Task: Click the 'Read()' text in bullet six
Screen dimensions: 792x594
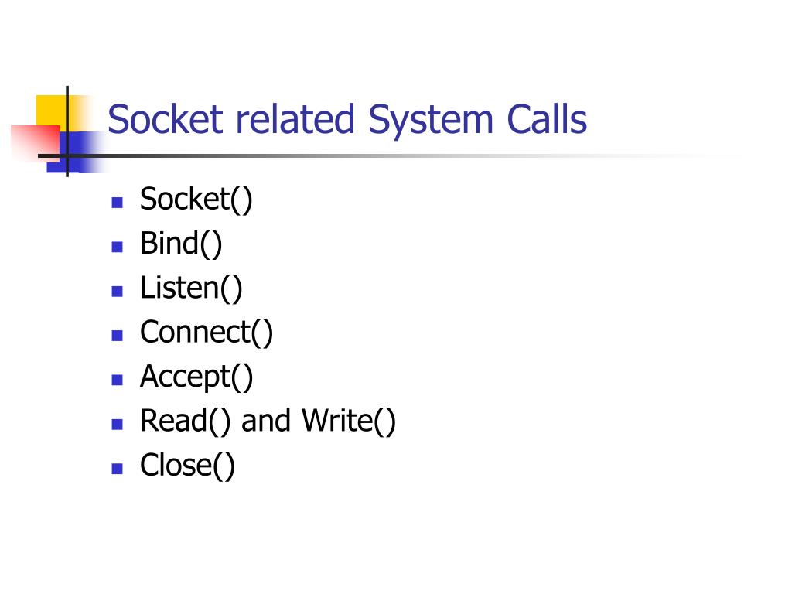Action: click(x=186, y=421)
